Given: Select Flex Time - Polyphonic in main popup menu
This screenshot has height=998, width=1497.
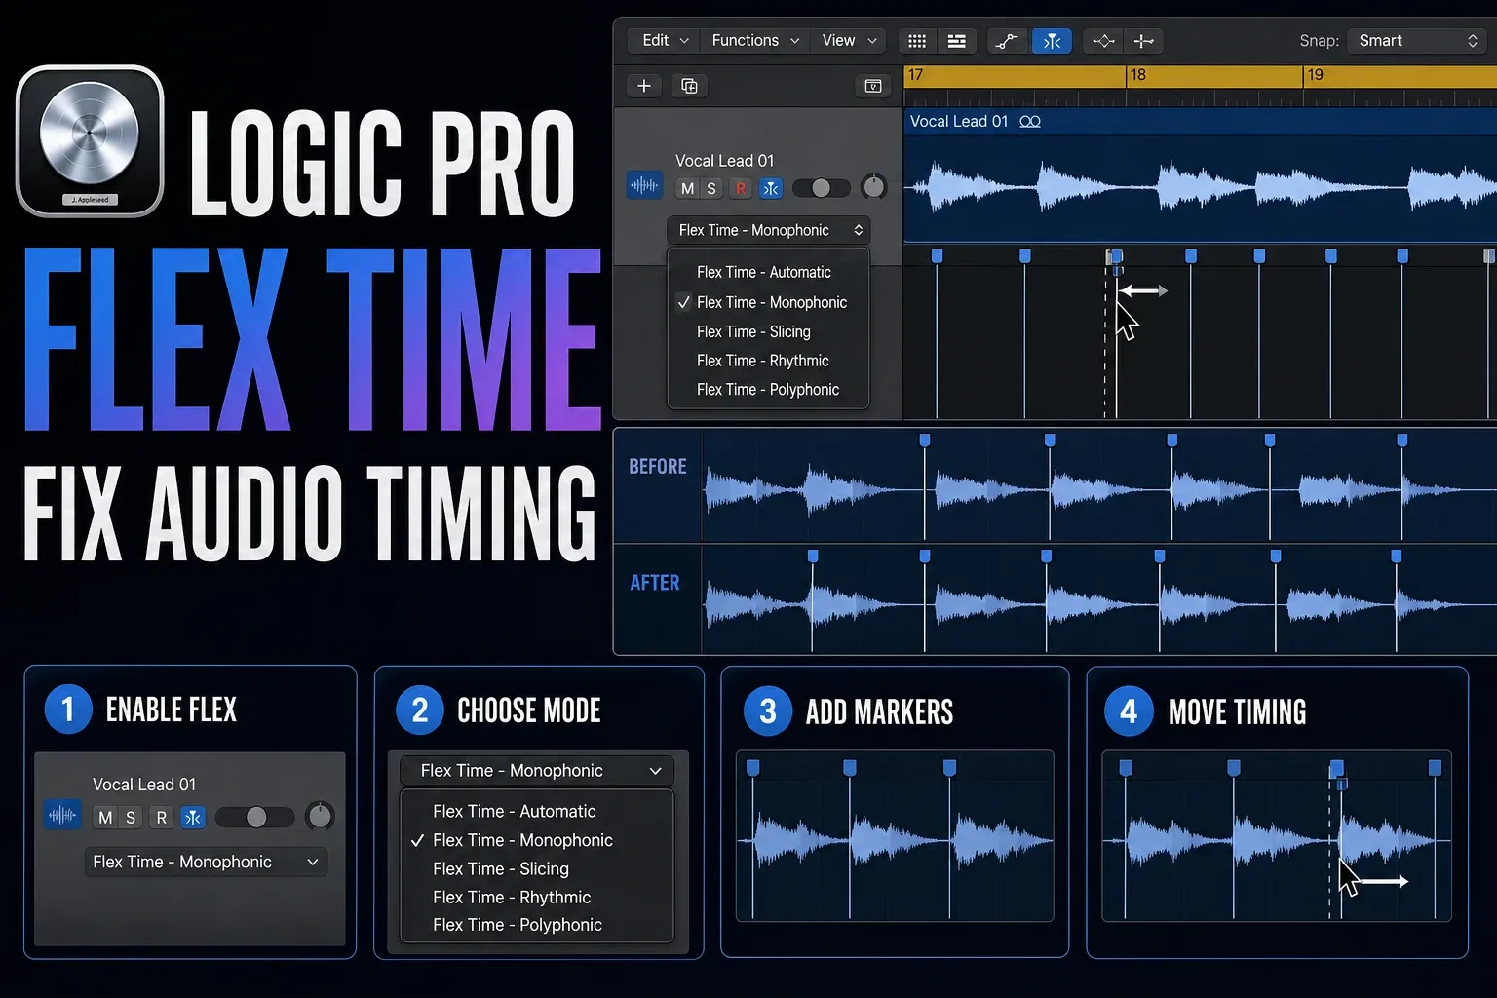Looking at the screenshot, I should coord(768,390).
